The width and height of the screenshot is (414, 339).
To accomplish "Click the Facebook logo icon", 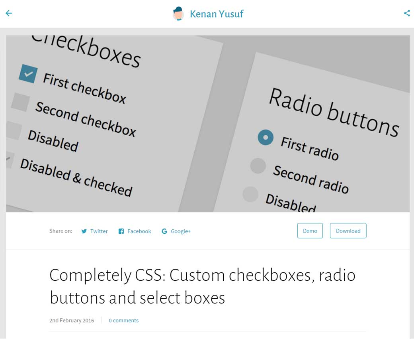I will [121, 231].
